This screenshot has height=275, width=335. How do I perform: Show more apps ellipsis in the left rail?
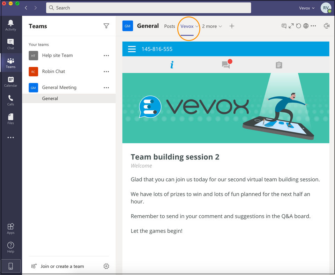click(x=11, y=137)
